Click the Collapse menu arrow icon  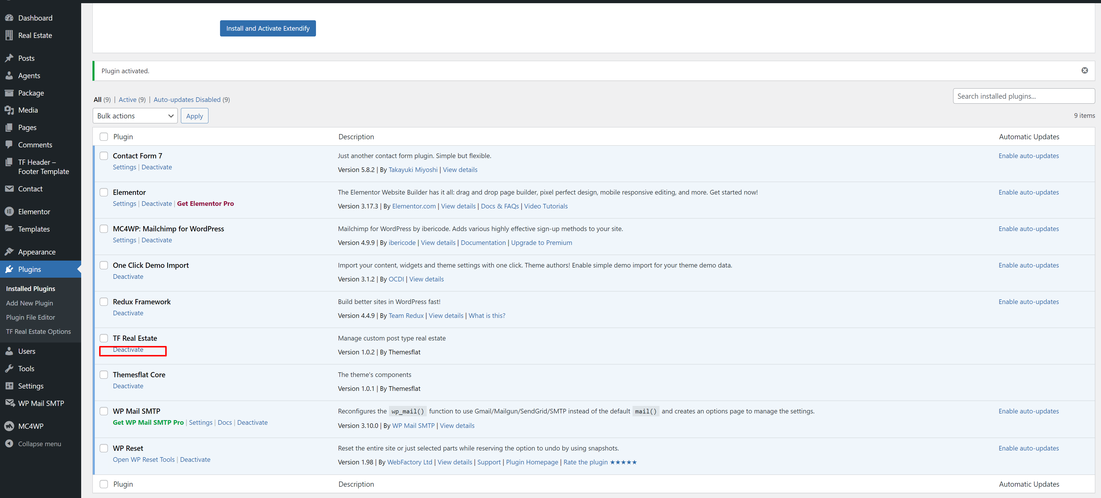9,444
